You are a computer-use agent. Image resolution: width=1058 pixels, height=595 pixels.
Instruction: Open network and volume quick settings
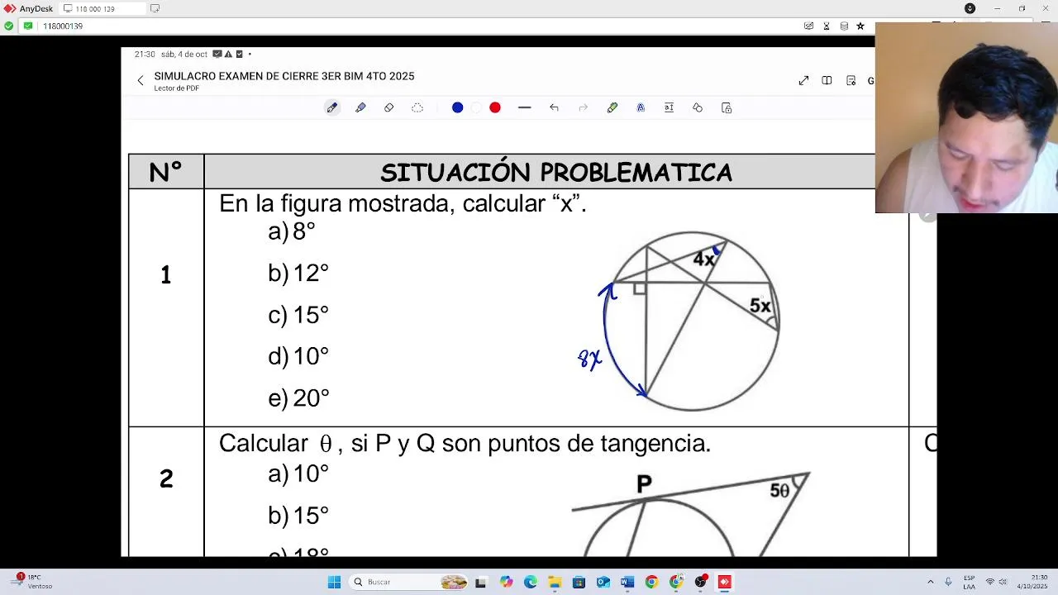(996, 582)
